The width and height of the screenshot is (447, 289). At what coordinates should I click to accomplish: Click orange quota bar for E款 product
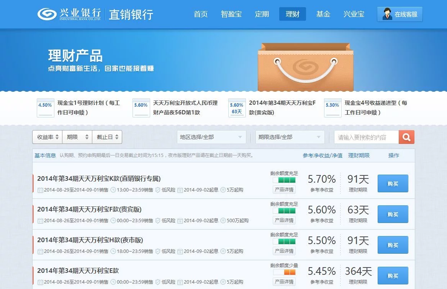[x=284, y=272]
